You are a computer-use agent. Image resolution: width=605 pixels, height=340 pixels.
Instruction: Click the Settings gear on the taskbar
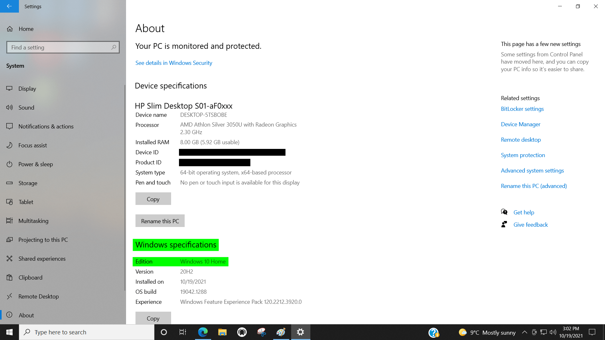click(x=301, y=332)
